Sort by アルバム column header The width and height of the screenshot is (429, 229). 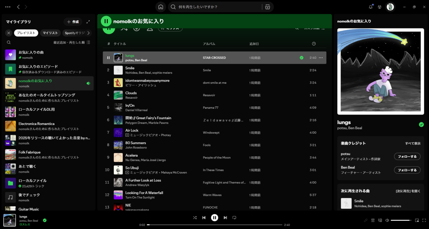pyautogui.click(x=209, y=44)
